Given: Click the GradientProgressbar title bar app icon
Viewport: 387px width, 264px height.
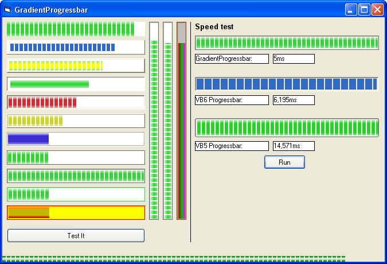Looking at the screenshot, I should [7, 10].
